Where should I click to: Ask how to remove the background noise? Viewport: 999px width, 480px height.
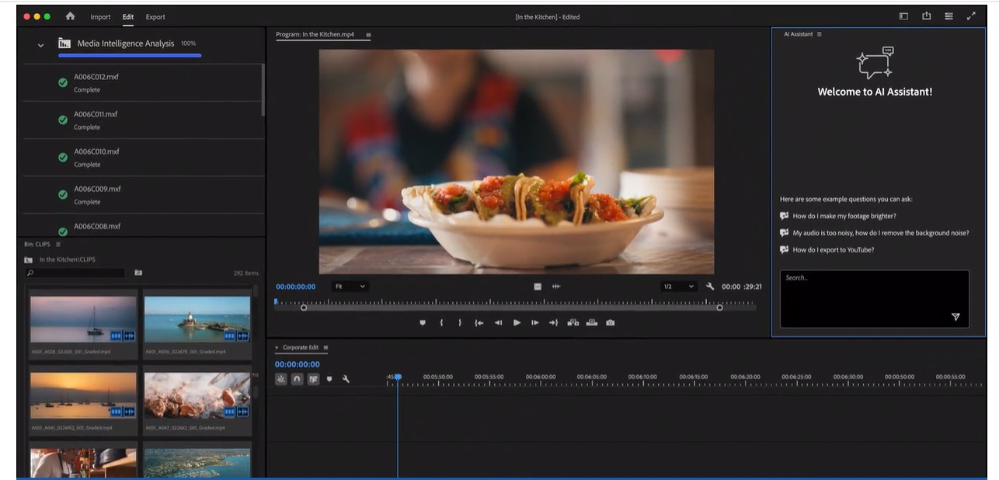[880, 233]
